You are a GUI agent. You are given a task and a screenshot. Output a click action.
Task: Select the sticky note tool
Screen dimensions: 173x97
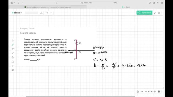(x=13, y=62)
